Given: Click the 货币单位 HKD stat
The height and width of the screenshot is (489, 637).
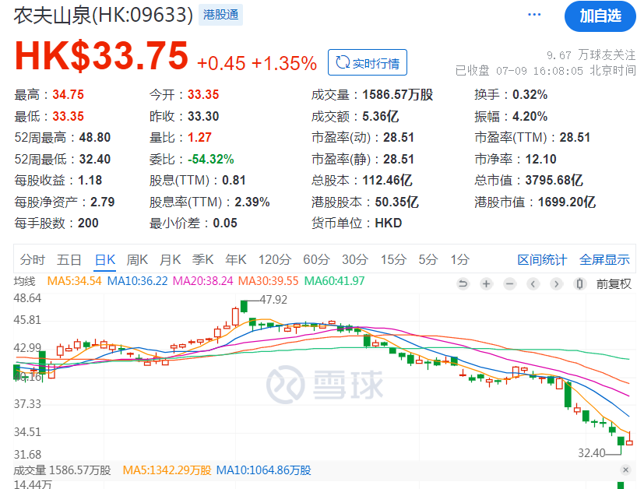Looking at the screenshot, I should point(357,223).
